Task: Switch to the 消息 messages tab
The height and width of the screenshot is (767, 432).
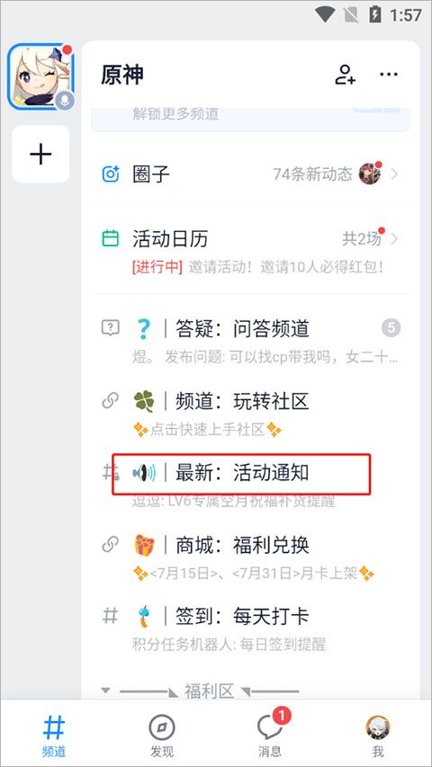Action: 270,736
